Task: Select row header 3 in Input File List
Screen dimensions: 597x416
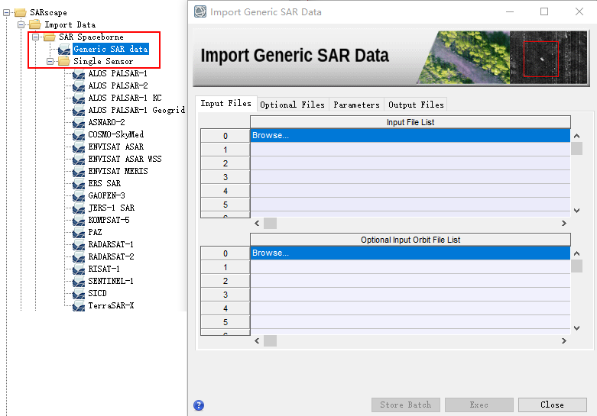Action: pos(225,177)
